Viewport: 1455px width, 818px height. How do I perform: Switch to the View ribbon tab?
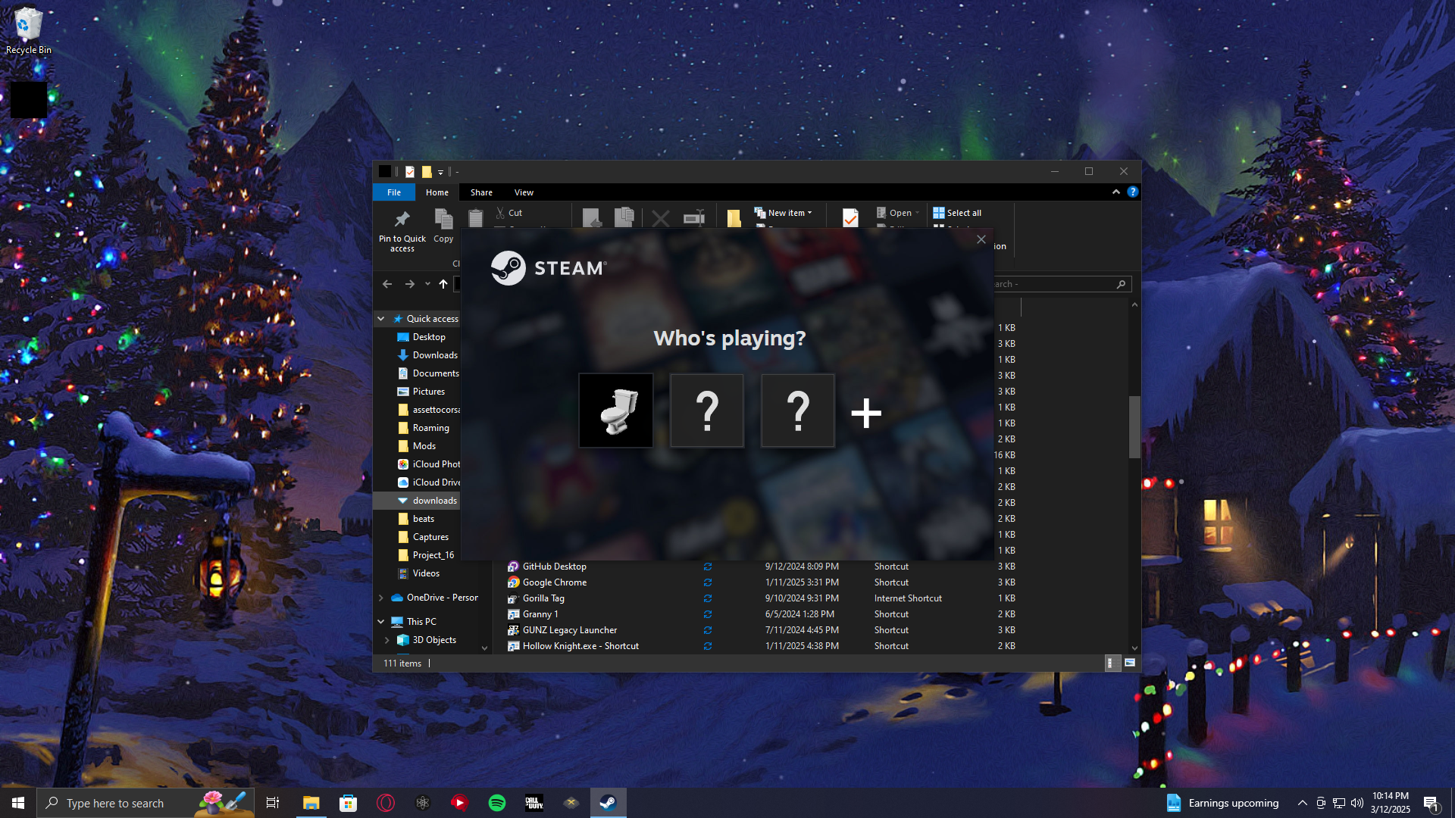pyautogui.click(x=524, y=192)
